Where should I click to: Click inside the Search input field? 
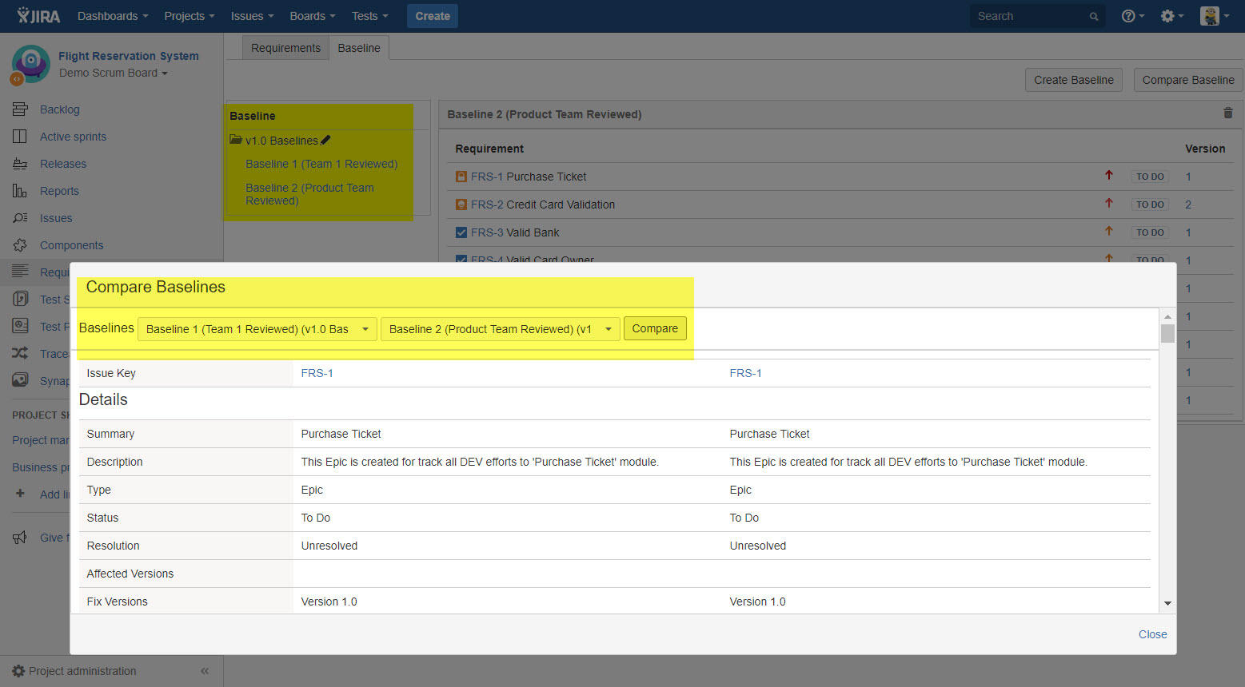(x=1024, y=15)
